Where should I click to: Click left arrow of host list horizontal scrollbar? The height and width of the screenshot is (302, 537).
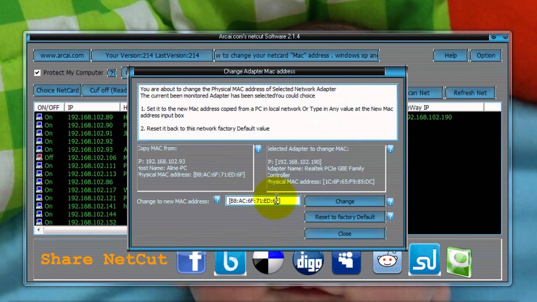coord(39,230)
